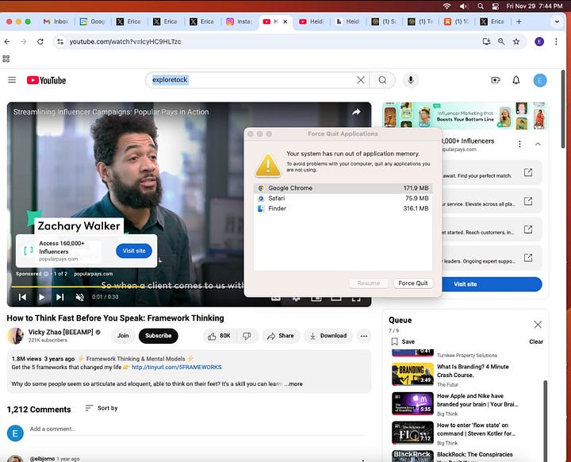571x462 pixels.
Task: Close the current YouTube tab
Action: [285, 22]
